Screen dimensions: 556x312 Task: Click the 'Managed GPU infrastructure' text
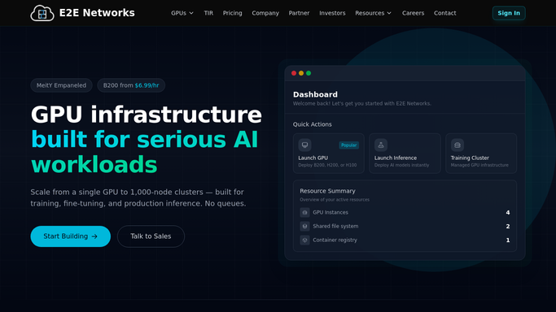(479, 165)
